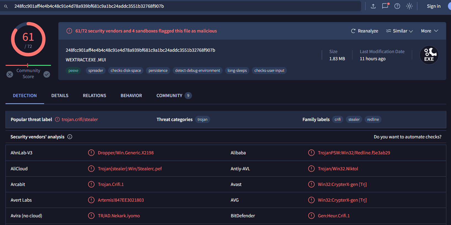Expand the Similar dropdown
Image resolution: width=451 pixels, height=225 pixels.
click(399, 31)
